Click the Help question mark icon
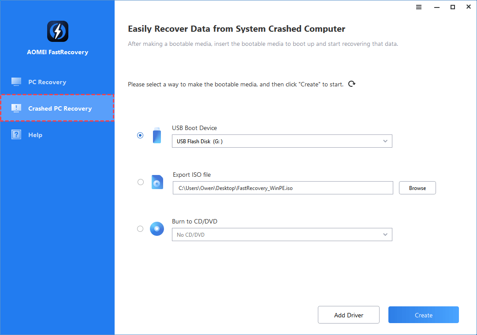 pyautogui.click(x=16, y=134)
